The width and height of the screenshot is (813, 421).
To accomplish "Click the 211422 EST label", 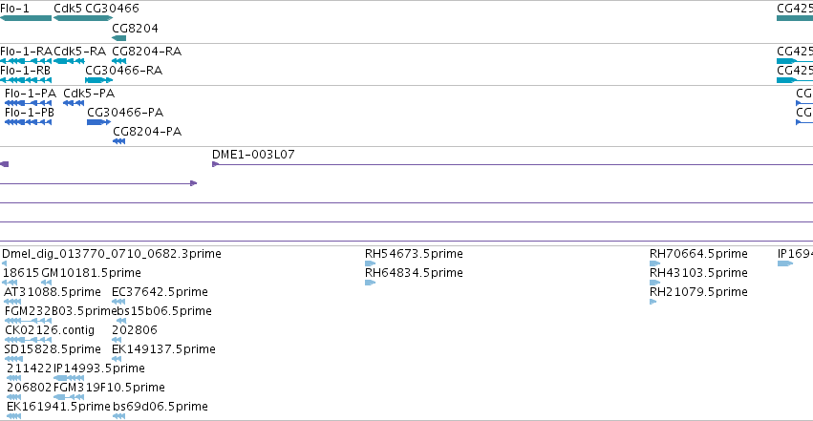I will [30, 368].
